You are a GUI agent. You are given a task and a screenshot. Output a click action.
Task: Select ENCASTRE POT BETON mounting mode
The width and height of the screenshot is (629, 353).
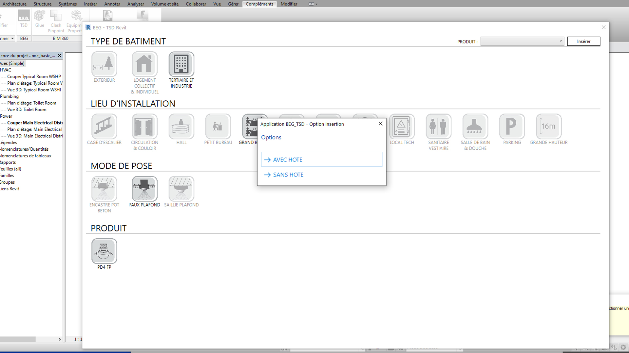click(x=104, y=189)
